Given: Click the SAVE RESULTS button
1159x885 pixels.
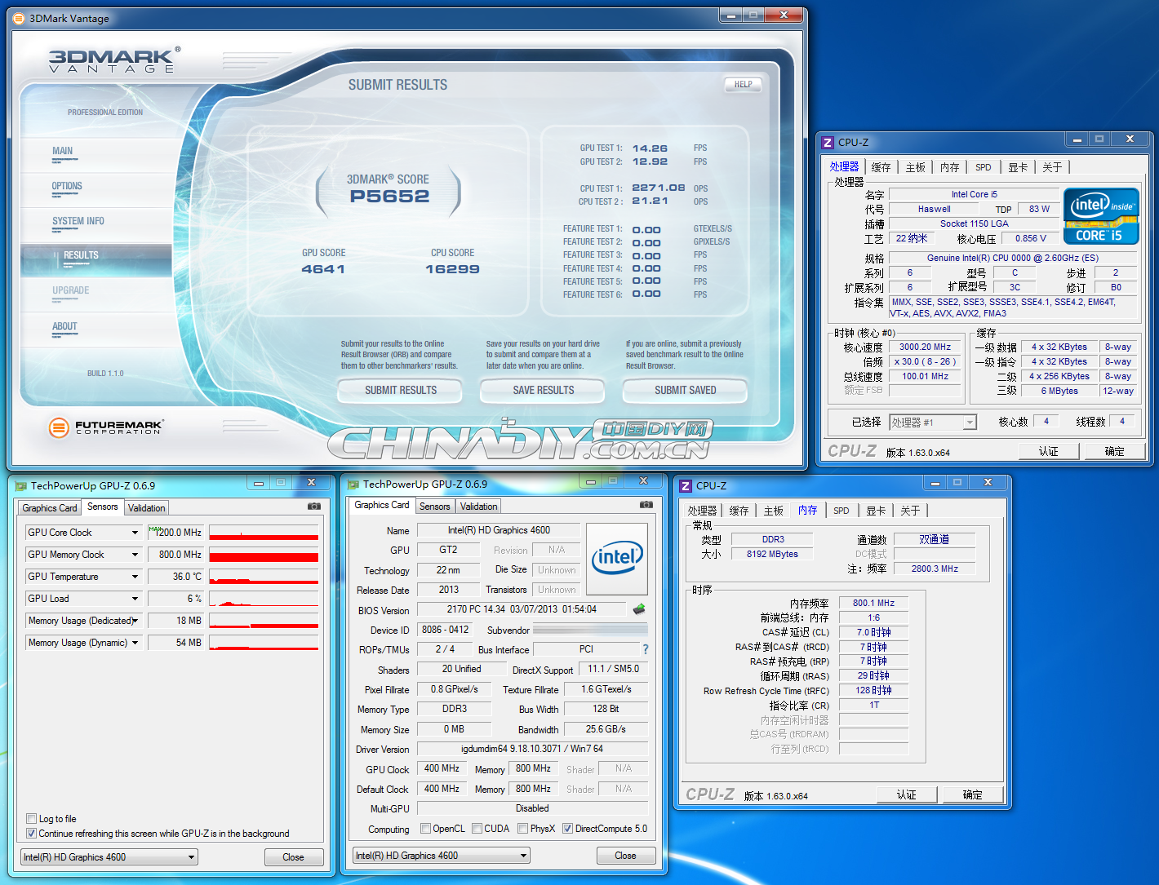Looking at the screenshot, I should pyautogui.click(x=544, y=391).
